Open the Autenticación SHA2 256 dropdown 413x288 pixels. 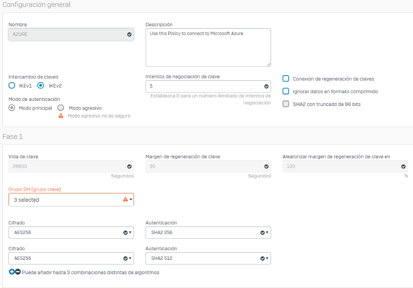[208, 233]
